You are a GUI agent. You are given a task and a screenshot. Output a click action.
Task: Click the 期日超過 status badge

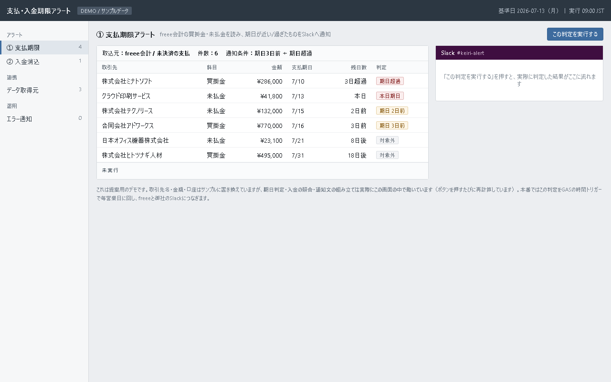point(390,81)
